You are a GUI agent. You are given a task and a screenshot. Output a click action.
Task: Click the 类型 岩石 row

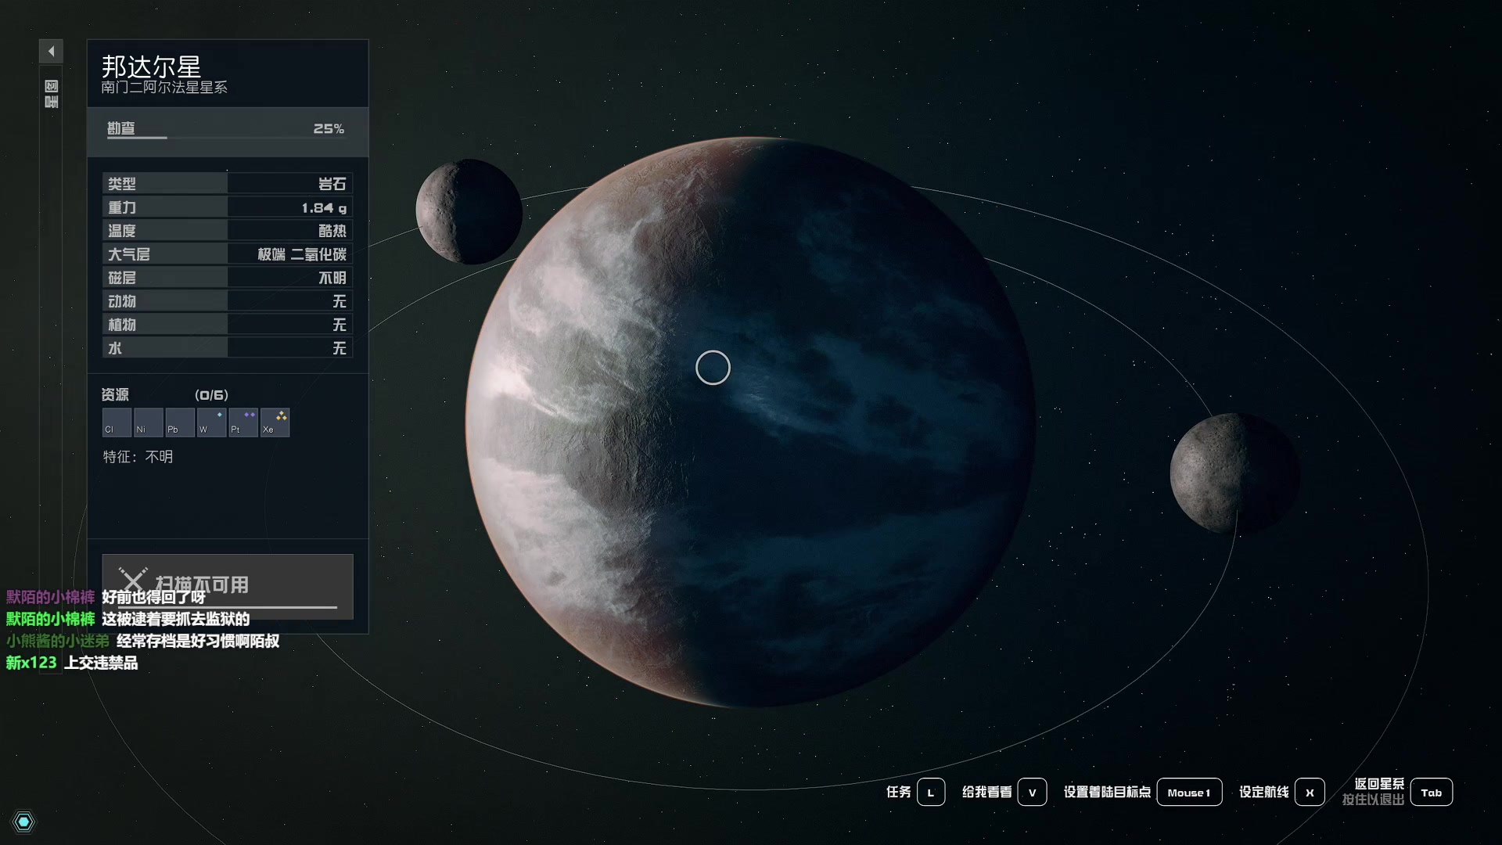point(228,184)
